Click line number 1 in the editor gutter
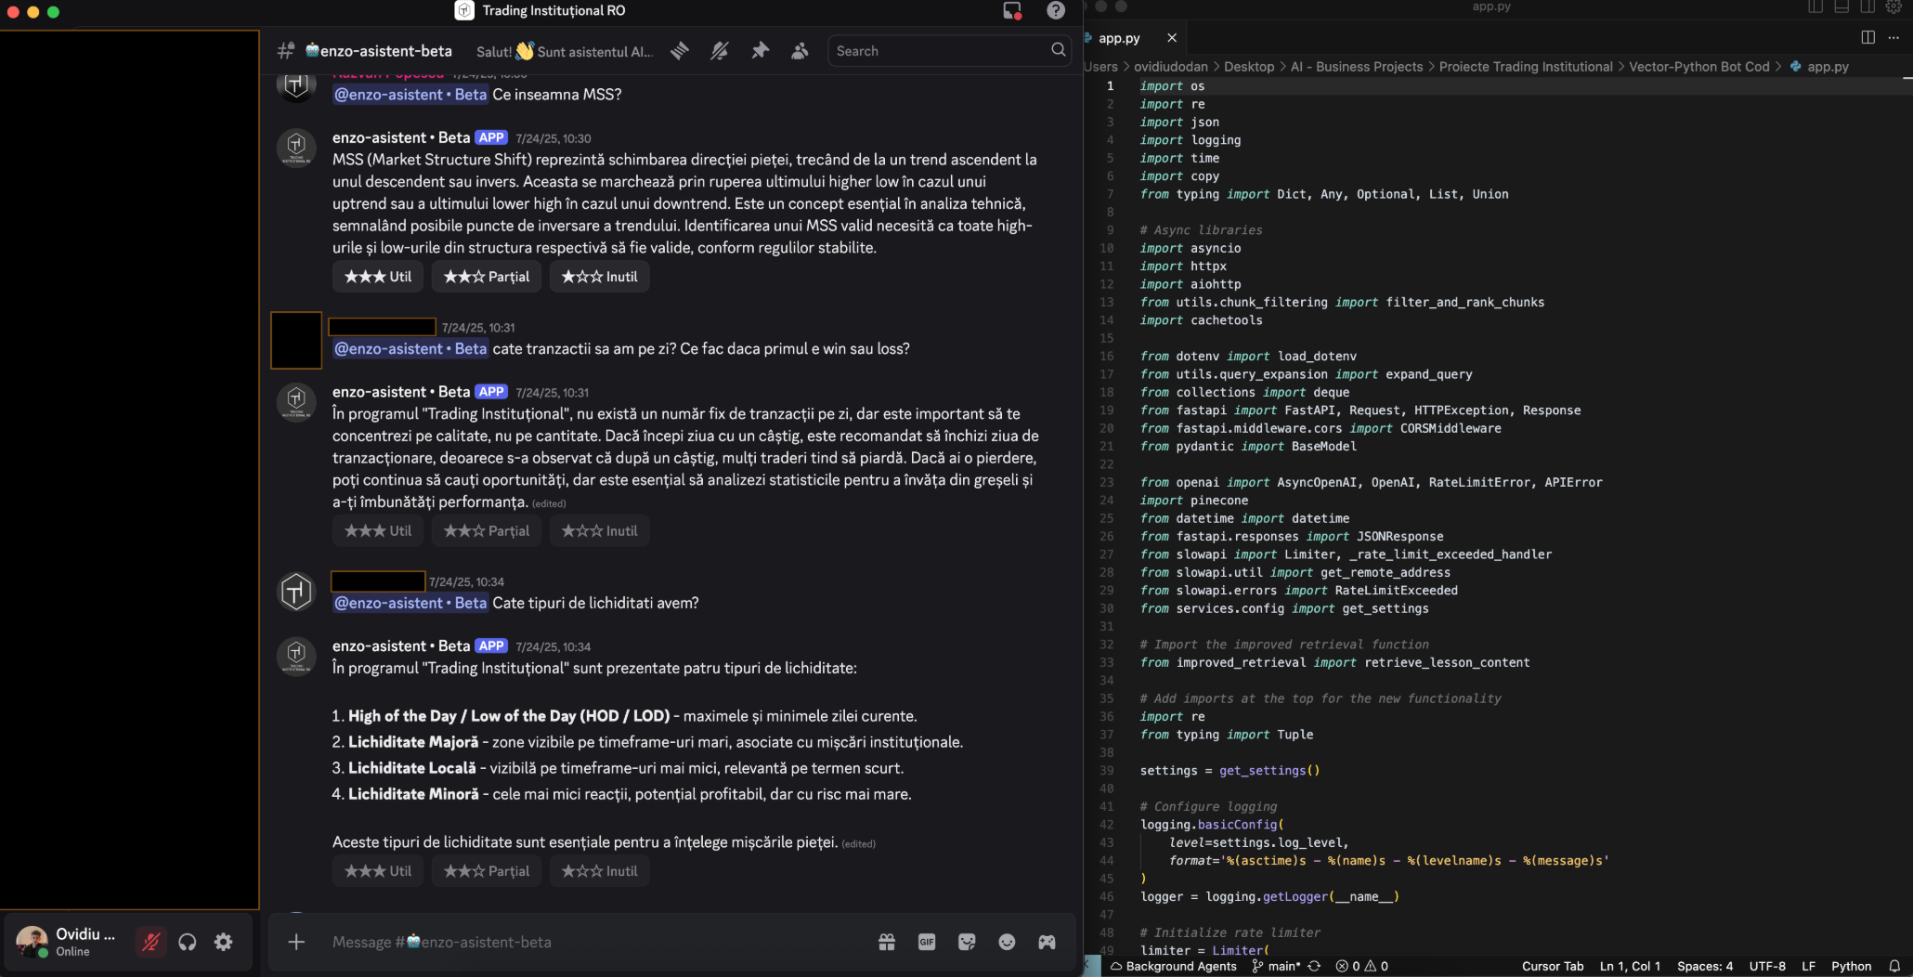Screen dimensions: 1913x977 (1110, 85)
